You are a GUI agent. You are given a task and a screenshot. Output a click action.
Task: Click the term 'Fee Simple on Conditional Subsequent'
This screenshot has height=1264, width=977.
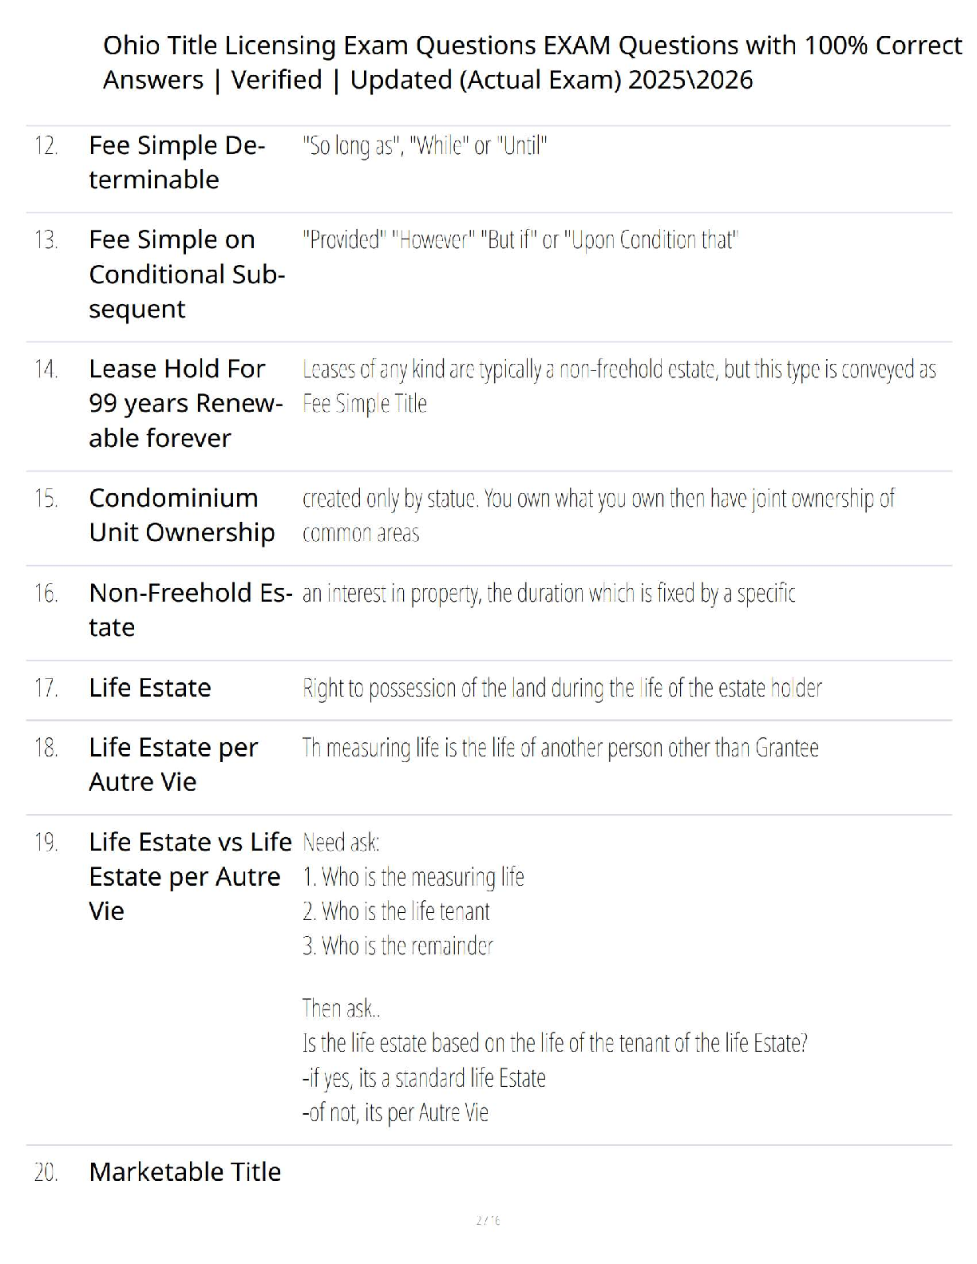(187, 274)
